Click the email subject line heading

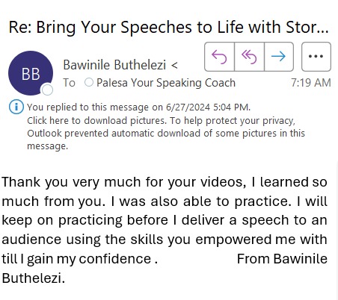(168, 27)
